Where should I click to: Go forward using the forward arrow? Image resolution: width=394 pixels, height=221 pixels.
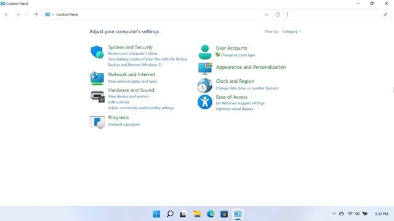pos(18,15)
